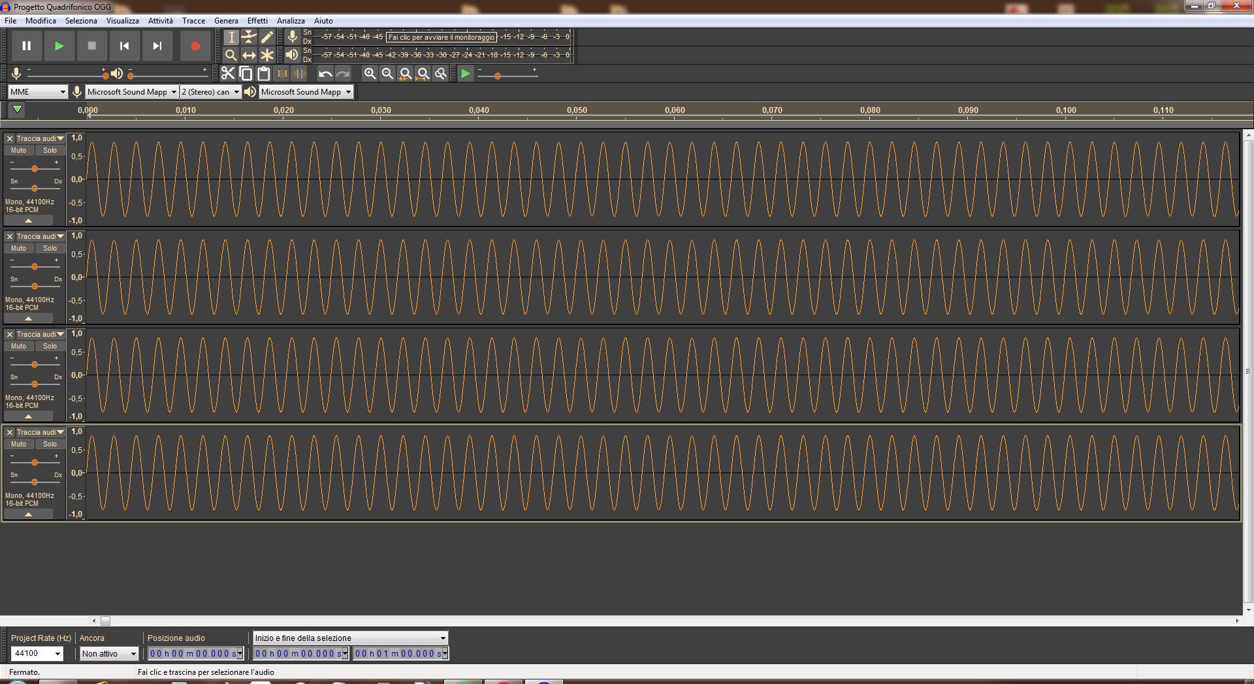Click the Zoom Toggle icon

click(441, 74)
